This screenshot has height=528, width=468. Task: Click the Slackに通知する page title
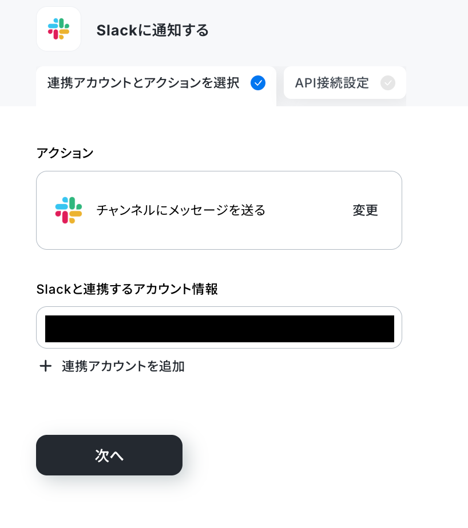click(x=153, y=30)
